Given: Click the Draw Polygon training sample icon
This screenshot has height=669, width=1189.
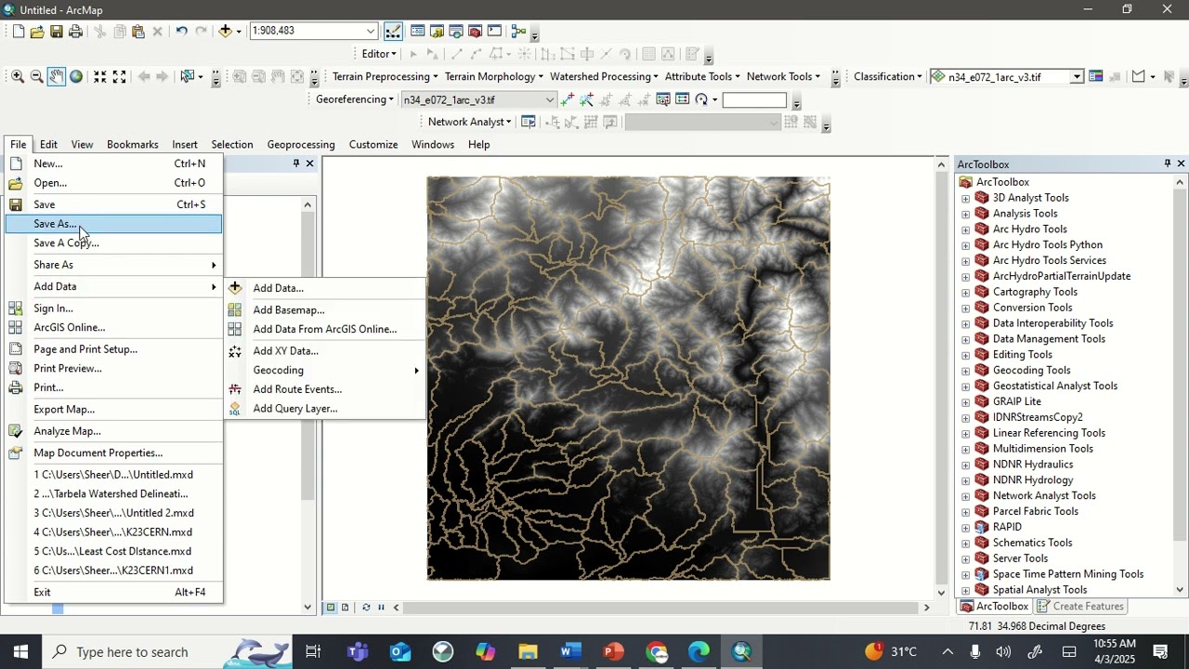Looking at the screenshot, I should [1138, 76].
